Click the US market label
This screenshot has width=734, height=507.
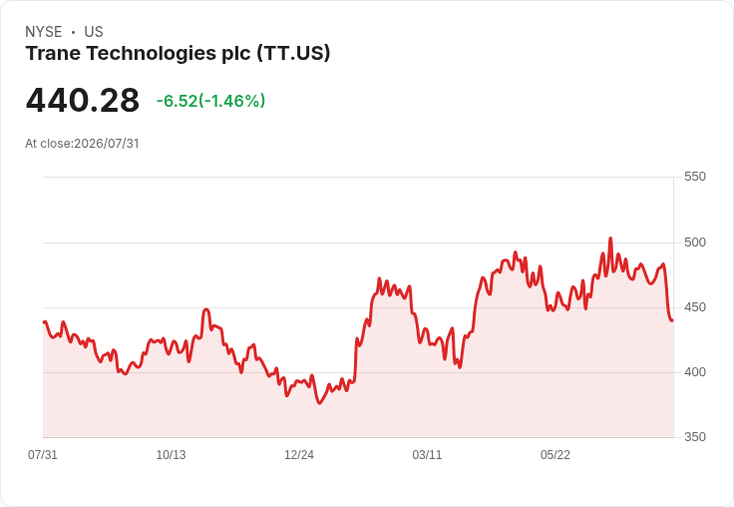click(94, 32)
